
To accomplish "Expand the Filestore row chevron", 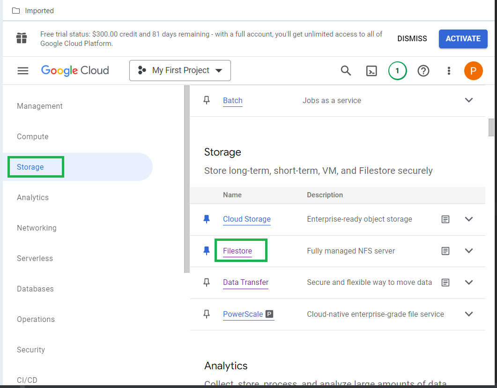I will pyautogui.click(x=469, y=251).
